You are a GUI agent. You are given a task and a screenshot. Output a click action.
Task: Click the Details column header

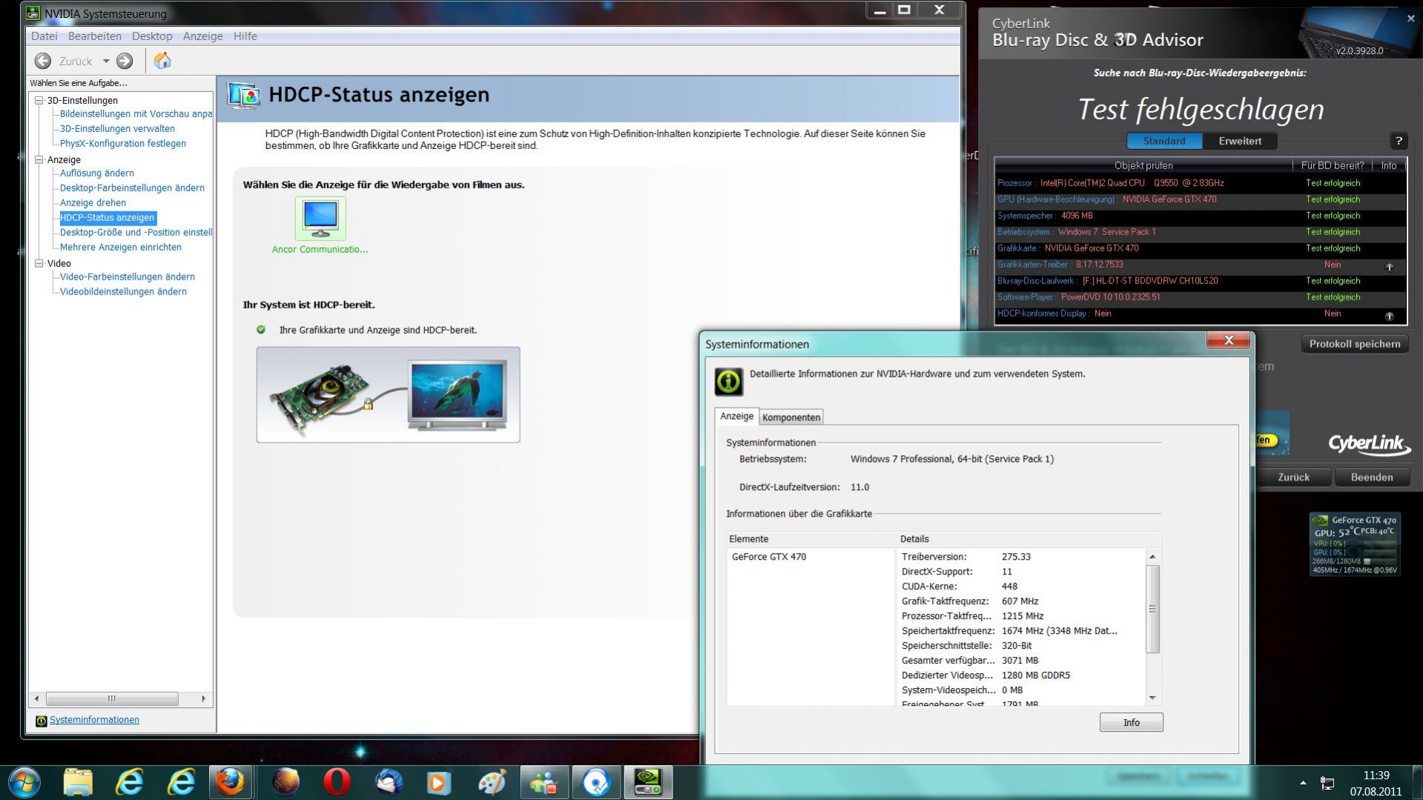point(1029,539)
